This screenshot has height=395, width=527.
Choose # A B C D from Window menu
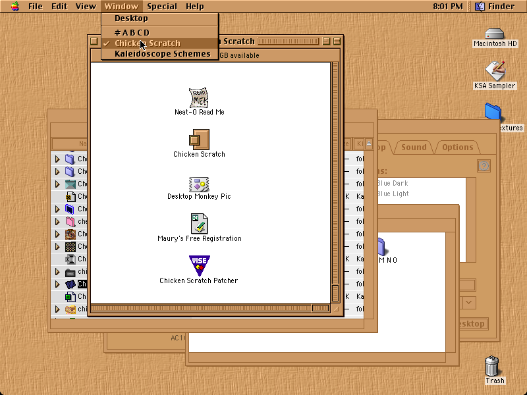(x=160, y=32)
